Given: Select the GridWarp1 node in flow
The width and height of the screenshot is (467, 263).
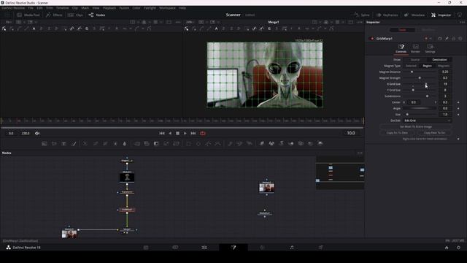Looking at the screenshot, I should (x=127, y=210).
